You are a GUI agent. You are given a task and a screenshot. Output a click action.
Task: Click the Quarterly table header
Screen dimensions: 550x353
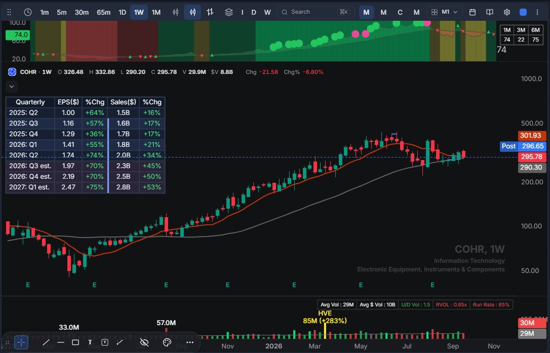point(30,102)
